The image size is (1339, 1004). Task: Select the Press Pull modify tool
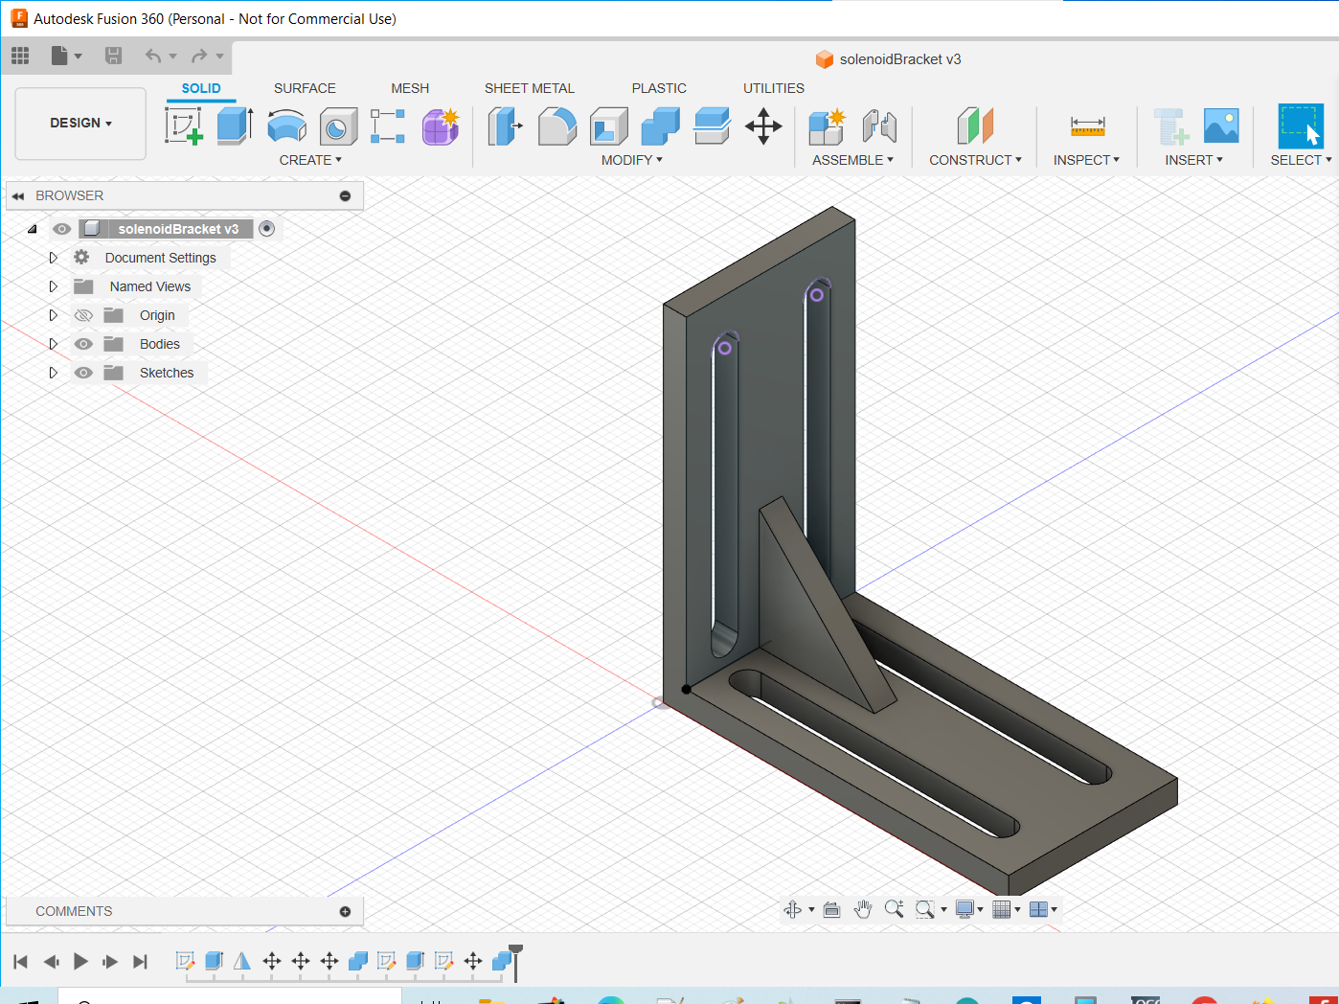click(505, 125)
